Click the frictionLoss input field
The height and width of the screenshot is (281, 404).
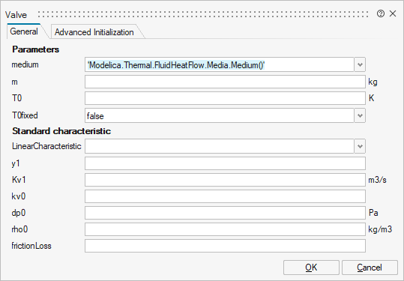click(225, 246)
